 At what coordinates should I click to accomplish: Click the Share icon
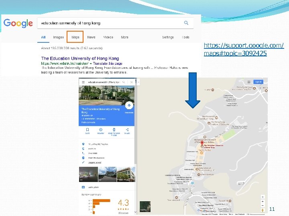point(127,130)
